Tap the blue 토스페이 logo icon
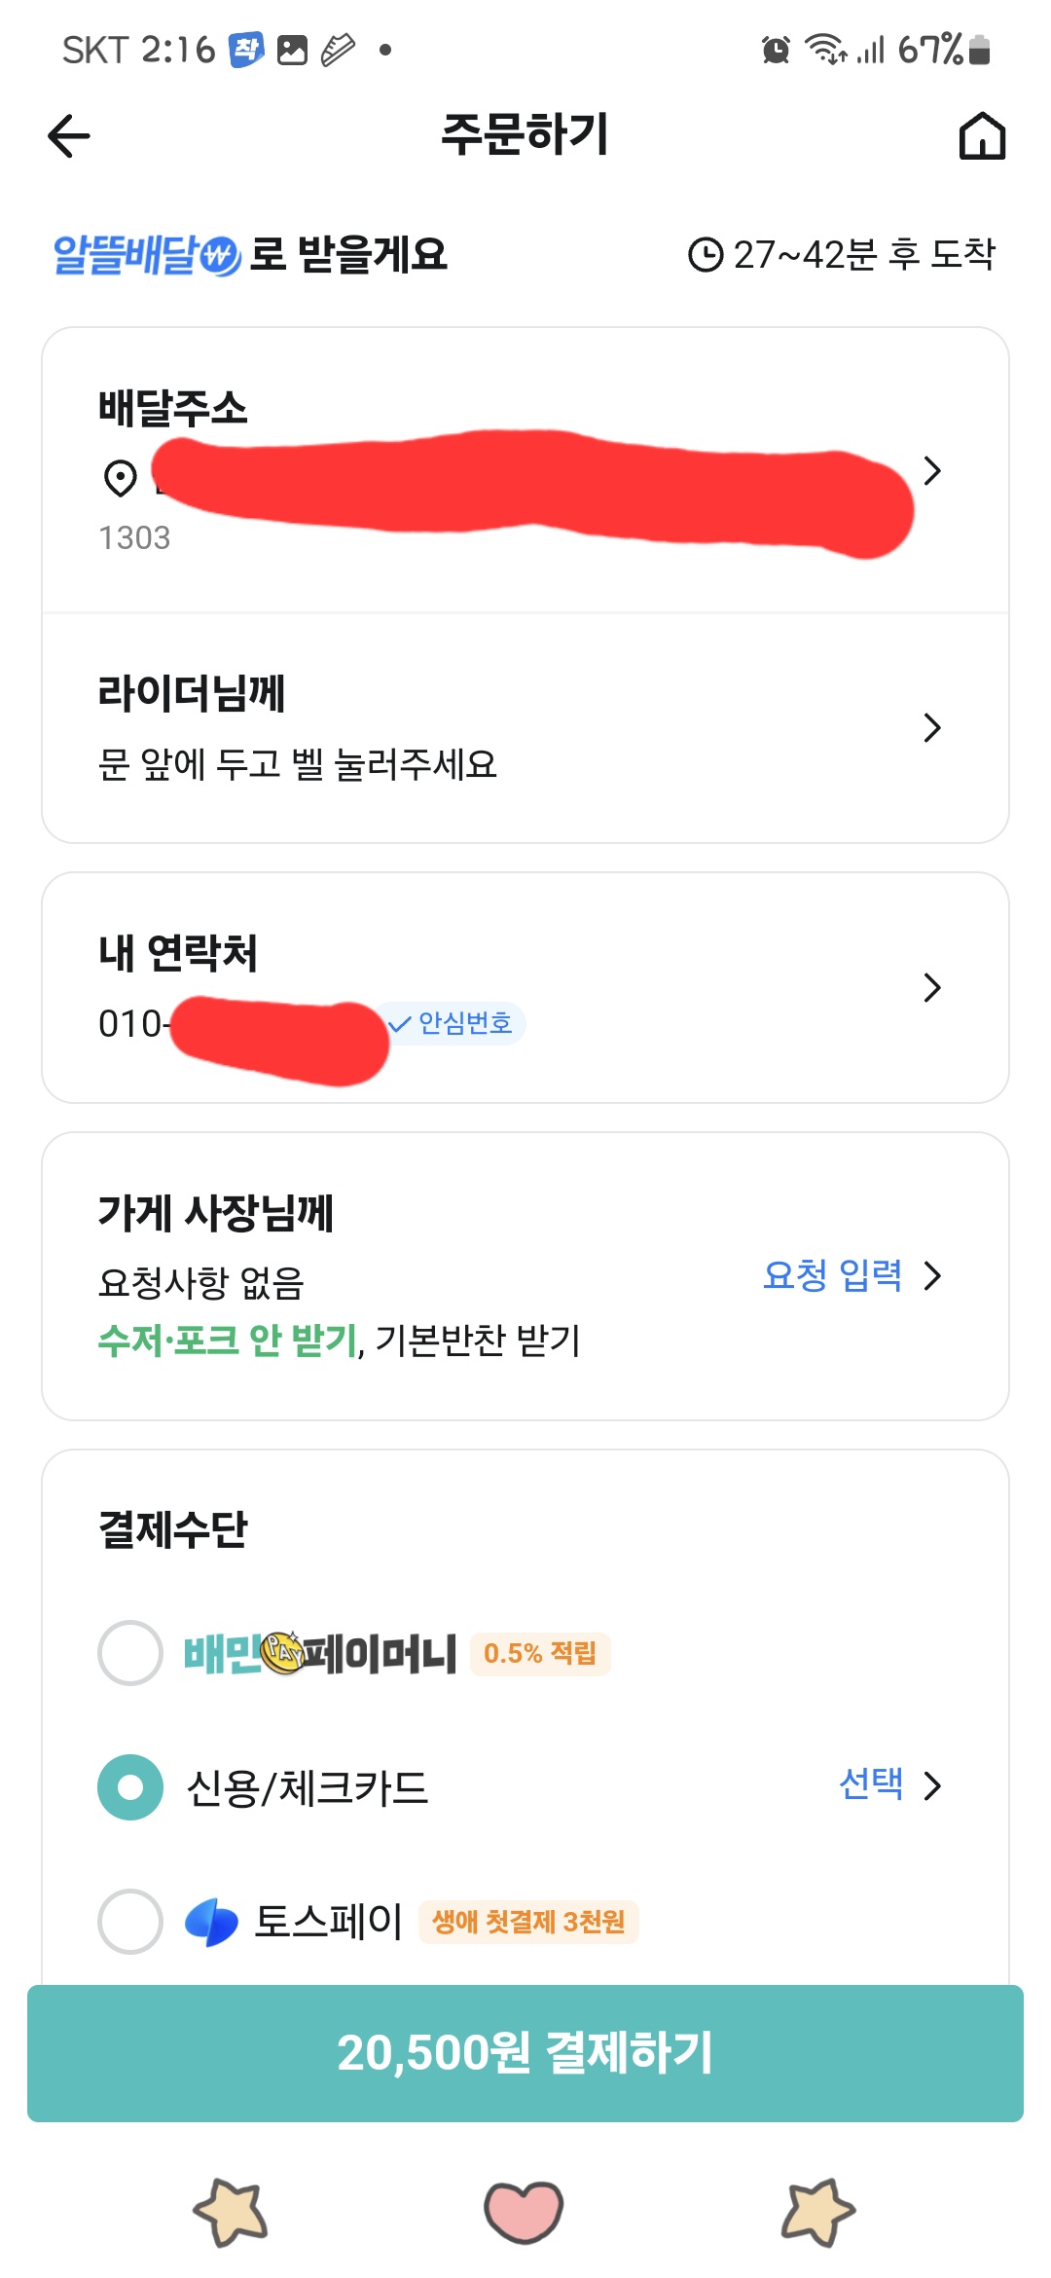This screenshot has width=1051, height=2278. (x=212, y=1923)
